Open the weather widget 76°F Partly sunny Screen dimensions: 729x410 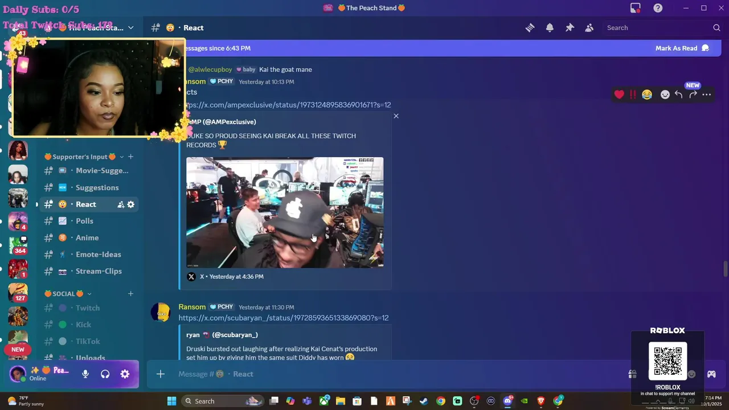click(25, 401)
